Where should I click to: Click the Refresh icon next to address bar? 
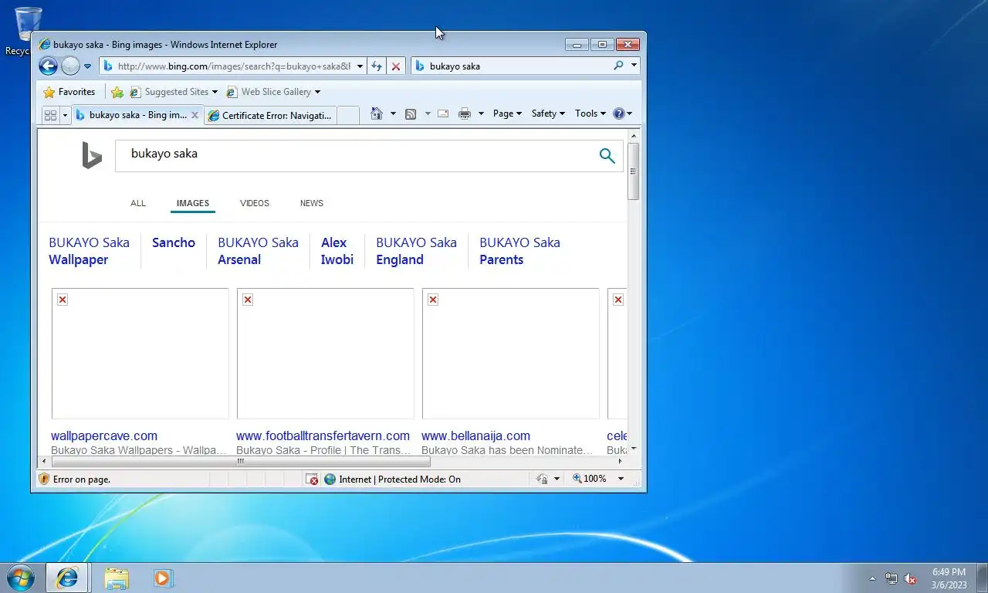pyautogui.click(x=377, y=66)
